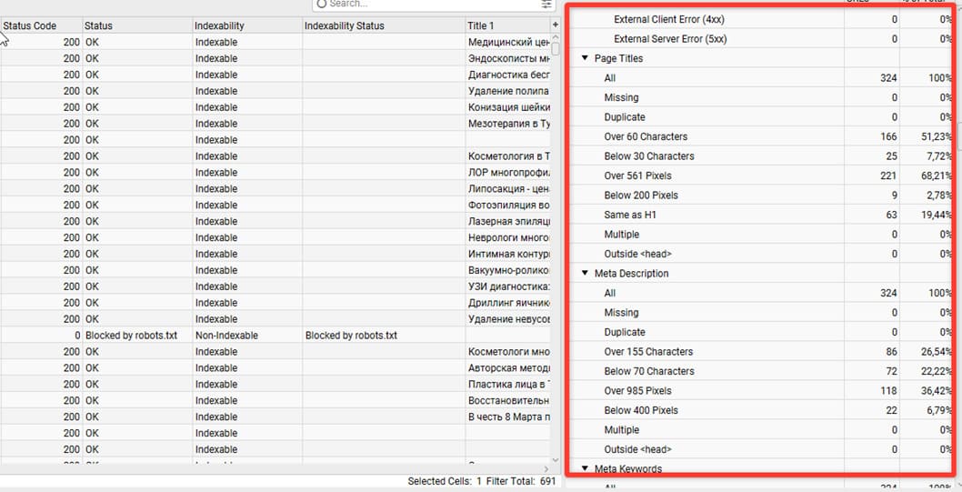Sort by the Status Code column header
The height and width of the screenshot is (492, 962).
tap(41, 25)
